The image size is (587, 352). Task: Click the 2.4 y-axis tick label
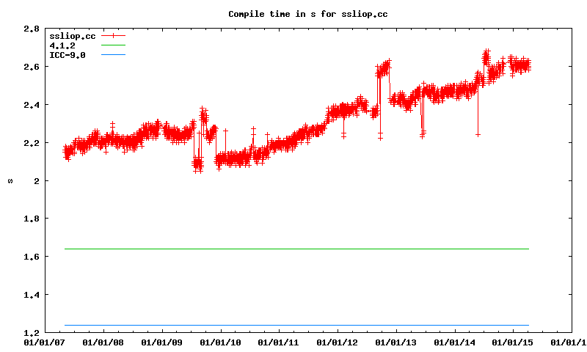click(x=31, y=105)
